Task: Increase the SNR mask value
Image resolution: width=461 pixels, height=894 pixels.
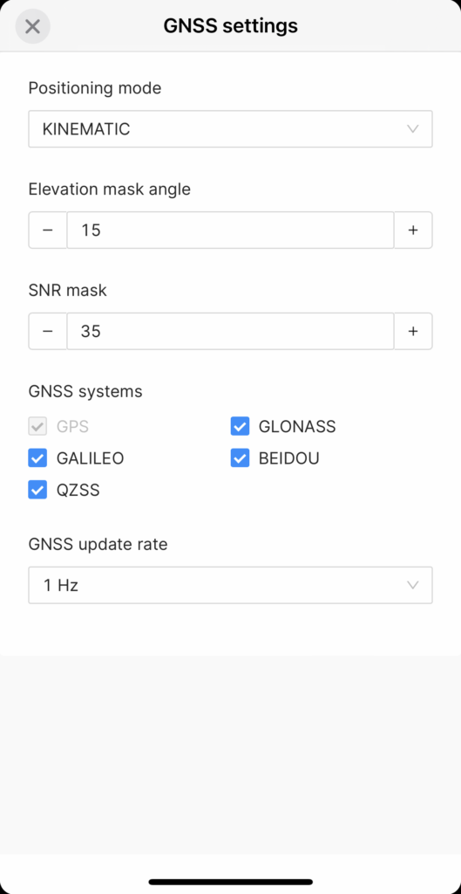Action: tap(413, 331)
